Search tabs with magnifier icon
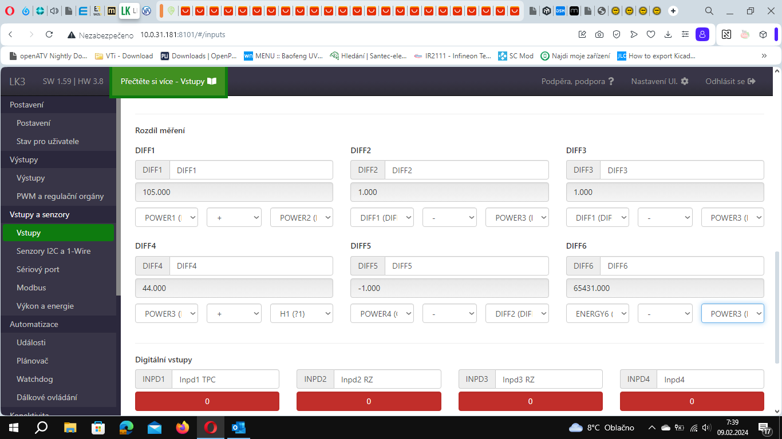The height and width of the screenshot is (439, 782). tap(709, 10)
